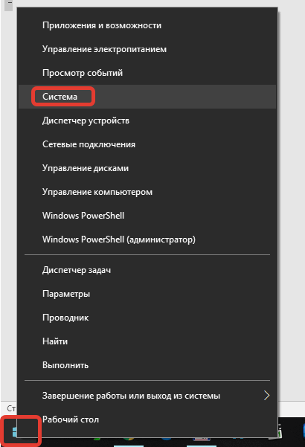The height and width of the screenshot is (447, 305).
Task: Launch Проводник file explorer
Action: pos(65,318)
